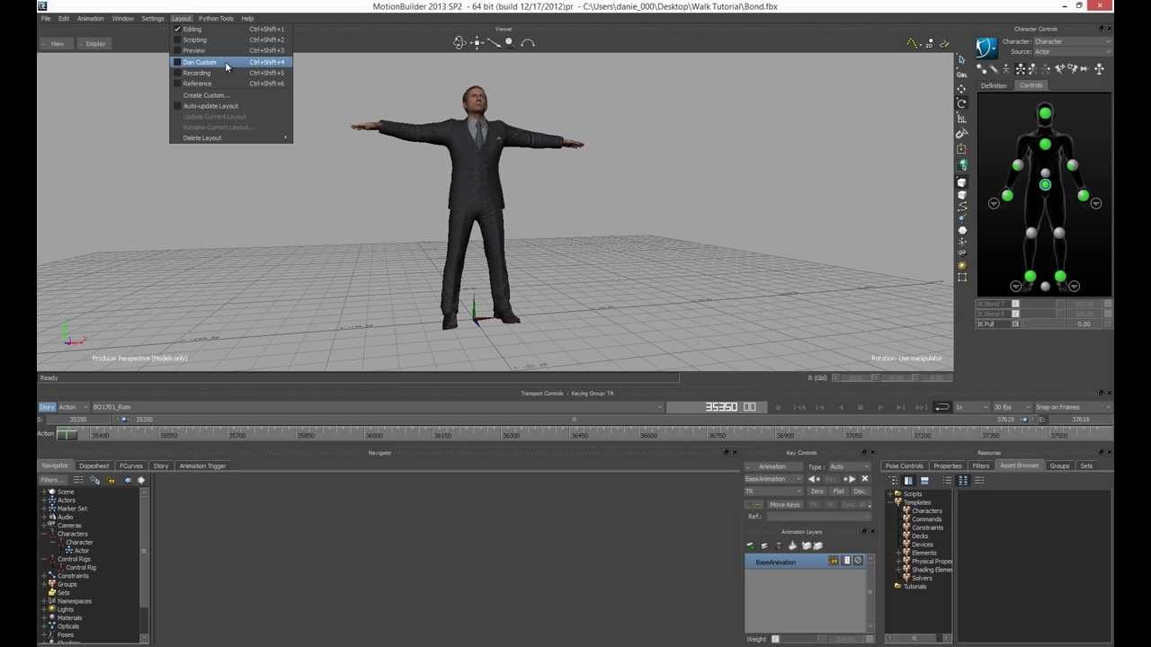Viewport: 1151px width, 647px height.
Task: Toggle Auto-update Layout checkbox
Action: 177,106
